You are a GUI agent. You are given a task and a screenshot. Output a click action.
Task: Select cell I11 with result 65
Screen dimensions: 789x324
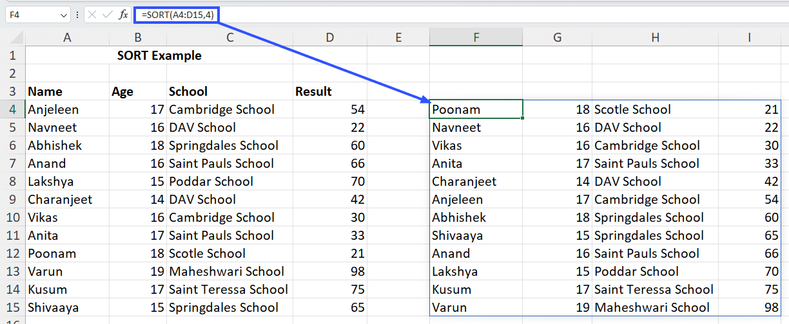[750, 235]
